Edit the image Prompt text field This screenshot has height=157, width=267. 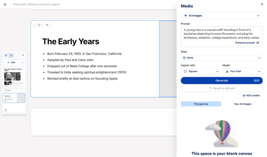(222, 34)
